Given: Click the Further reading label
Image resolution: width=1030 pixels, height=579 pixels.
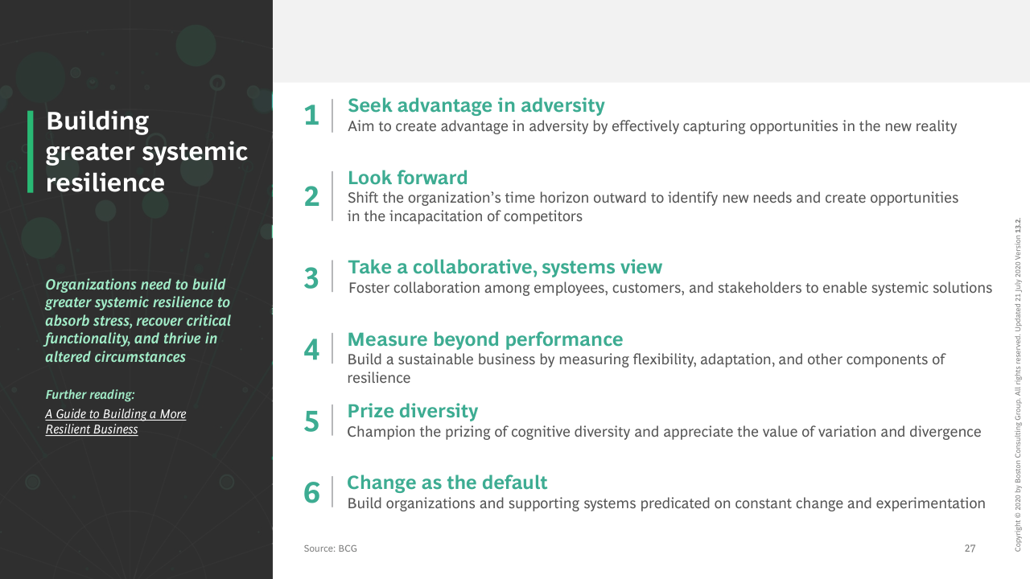Looking at the screenshot, I should tap(89, 395).
